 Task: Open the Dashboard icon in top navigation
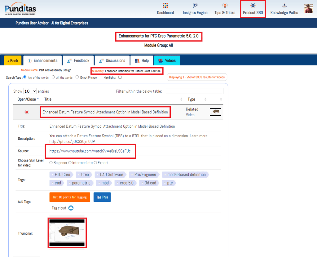click(165, 6)
